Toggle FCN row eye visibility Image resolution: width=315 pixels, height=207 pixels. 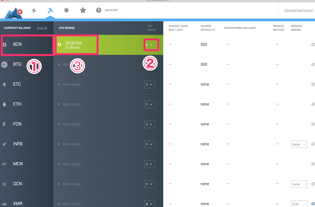click(313, 124)
